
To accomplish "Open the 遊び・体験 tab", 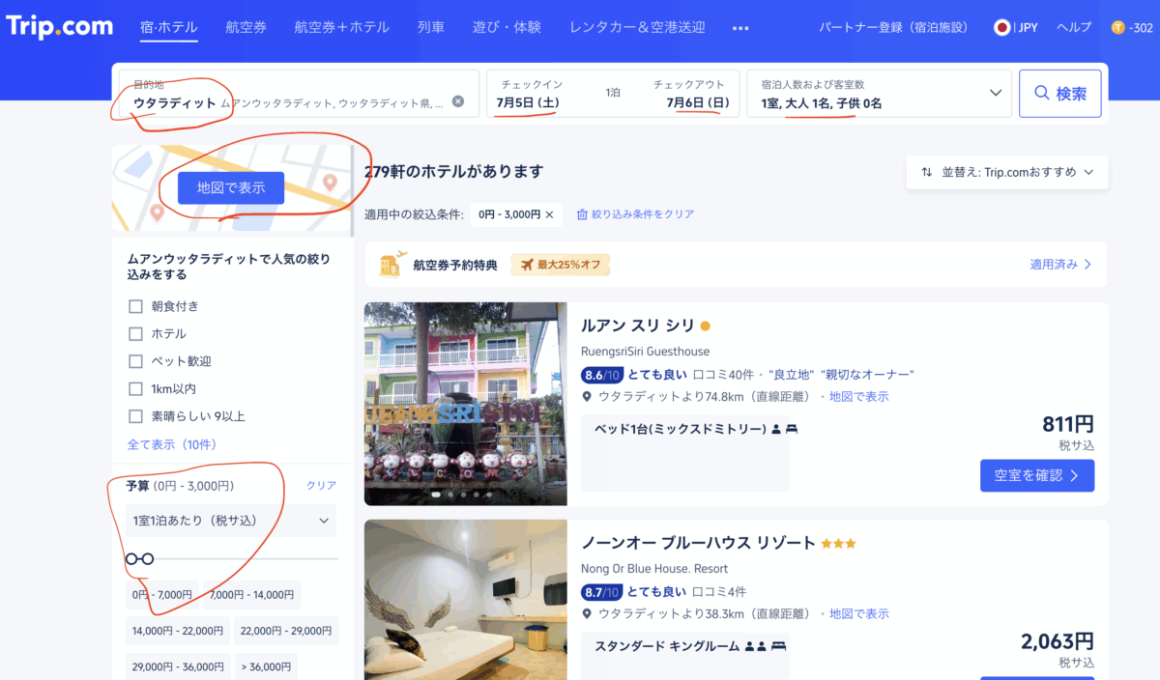I will coord(507,28).
